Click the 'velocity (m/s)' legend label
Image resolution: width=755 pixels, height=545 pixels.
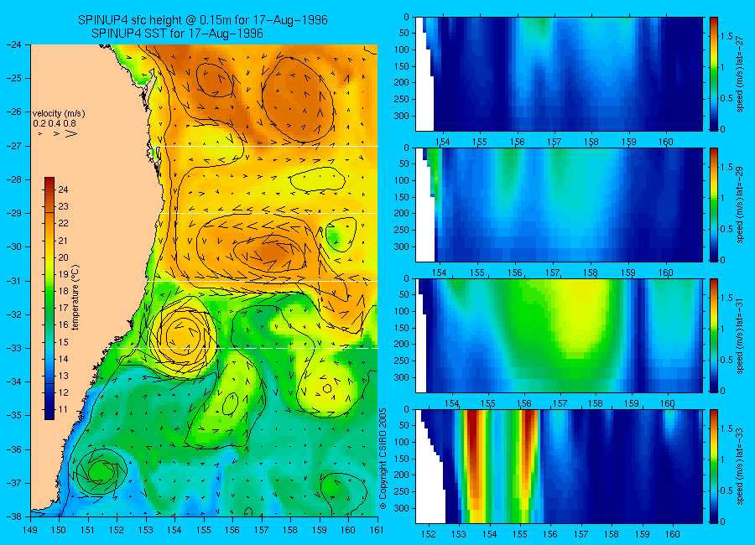point(59,114)
